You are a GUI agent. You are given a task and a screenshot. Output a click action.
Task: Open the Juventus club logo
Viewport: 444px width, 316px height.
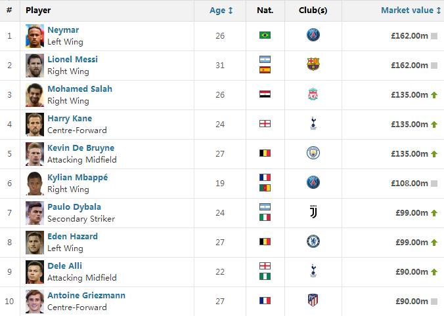(313, 212)
